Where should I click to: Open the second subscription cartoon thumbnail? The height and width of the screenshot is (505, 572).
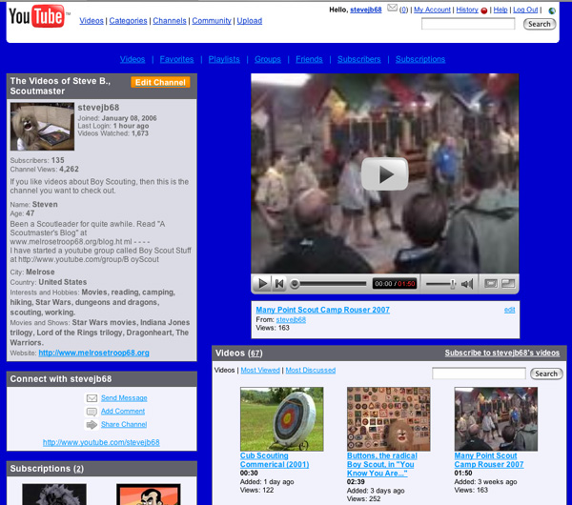click(149, 495)
